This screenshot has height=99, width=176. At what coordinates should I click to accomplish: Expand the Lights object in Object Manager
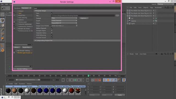(127, 24)
